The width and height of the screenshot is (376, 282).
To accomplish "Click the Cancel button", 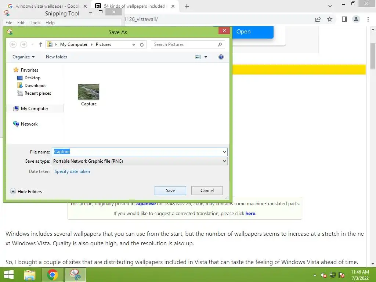I will pyautogui.click(x=207, y=191).
